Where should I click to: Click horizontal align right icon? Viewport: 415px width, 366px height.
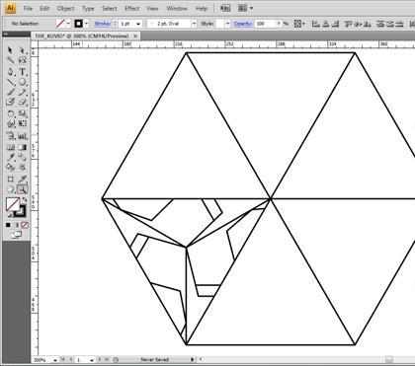(335, 24)
